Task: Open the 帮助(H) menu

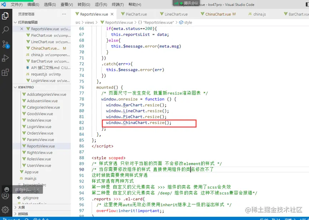Action: click(x=135, y=5)
